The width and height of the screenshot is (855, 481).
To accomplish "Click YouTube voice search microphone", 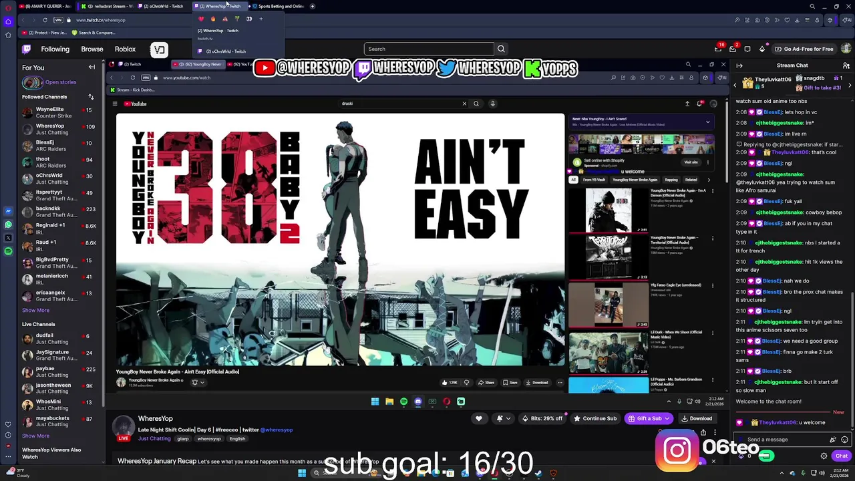I will [492, 104].
